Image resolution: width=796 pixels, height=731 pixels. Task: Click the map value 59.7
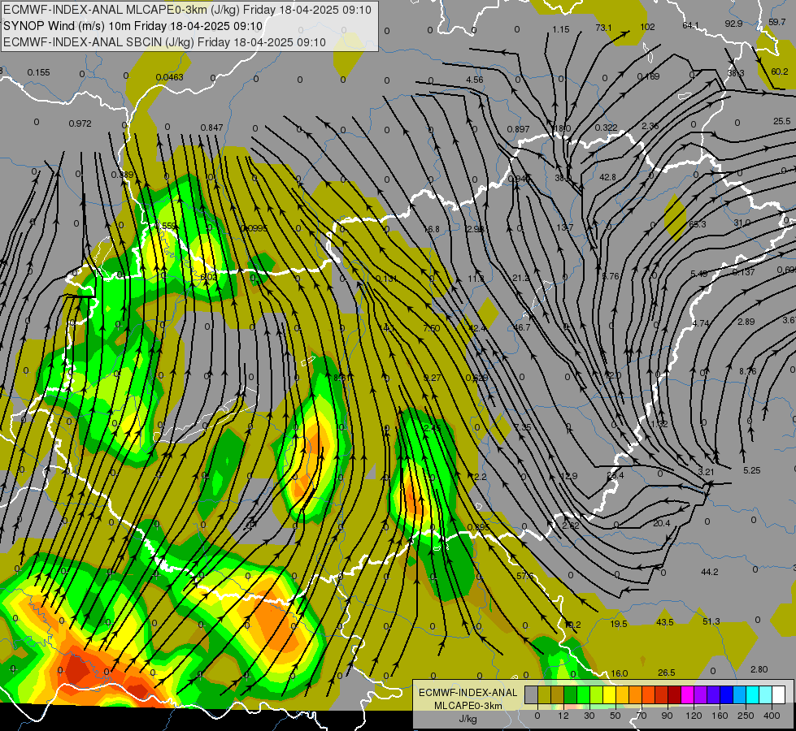pyautogui.click(x=776, y=22)
